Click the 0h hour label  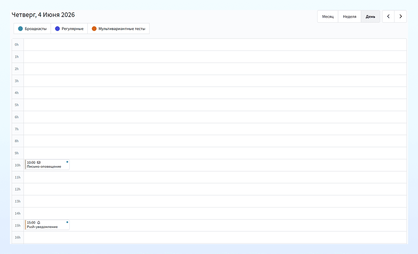[17, 45]
